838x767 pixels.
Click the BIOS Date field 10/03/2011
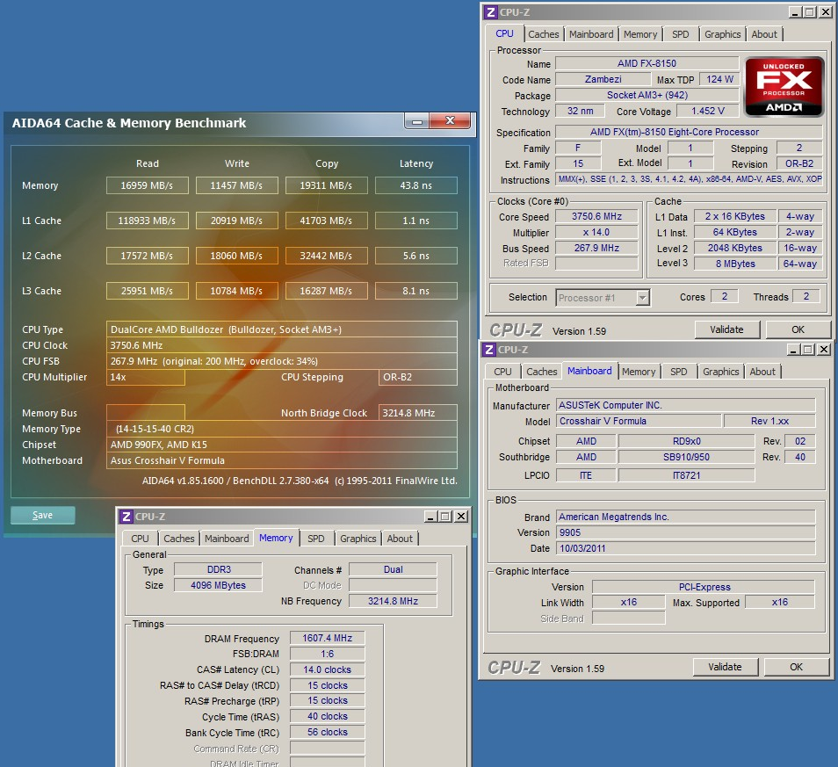pyautogui.click(x=686, y=548)
